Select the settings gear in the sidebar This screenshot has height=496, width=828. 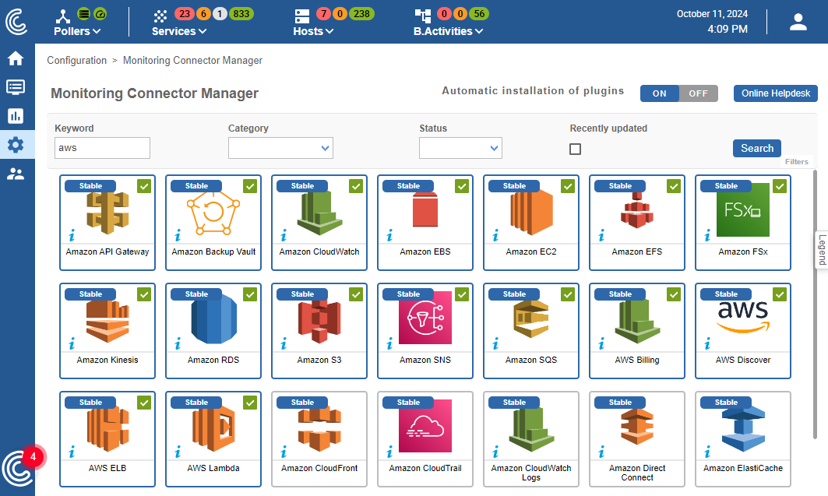click(16, 144)
